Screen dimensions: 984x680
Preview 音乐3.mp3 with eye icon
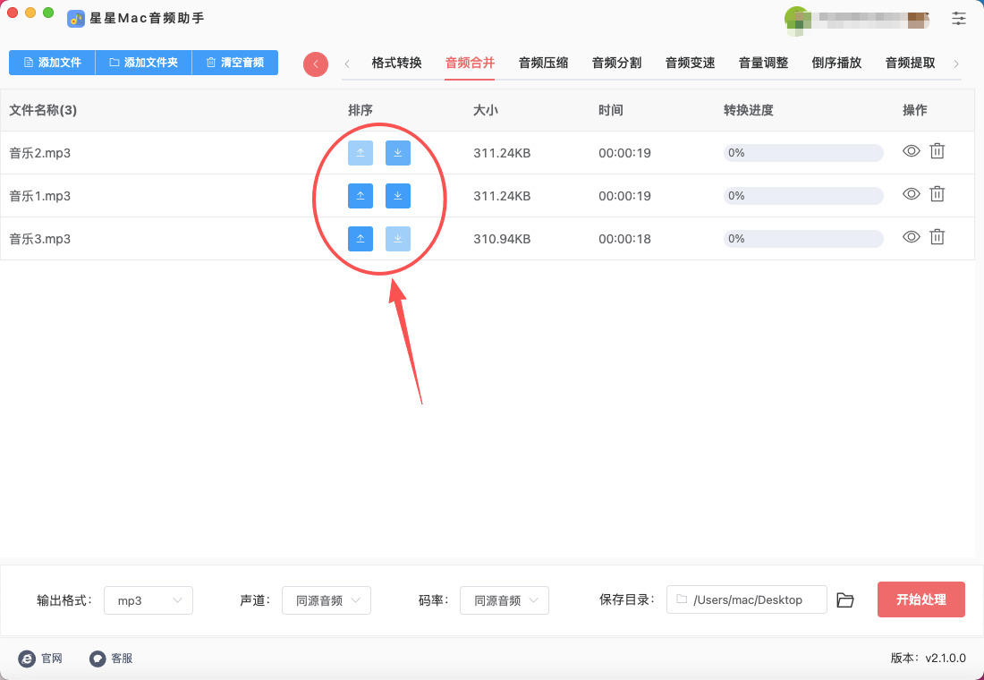point(912,237)
